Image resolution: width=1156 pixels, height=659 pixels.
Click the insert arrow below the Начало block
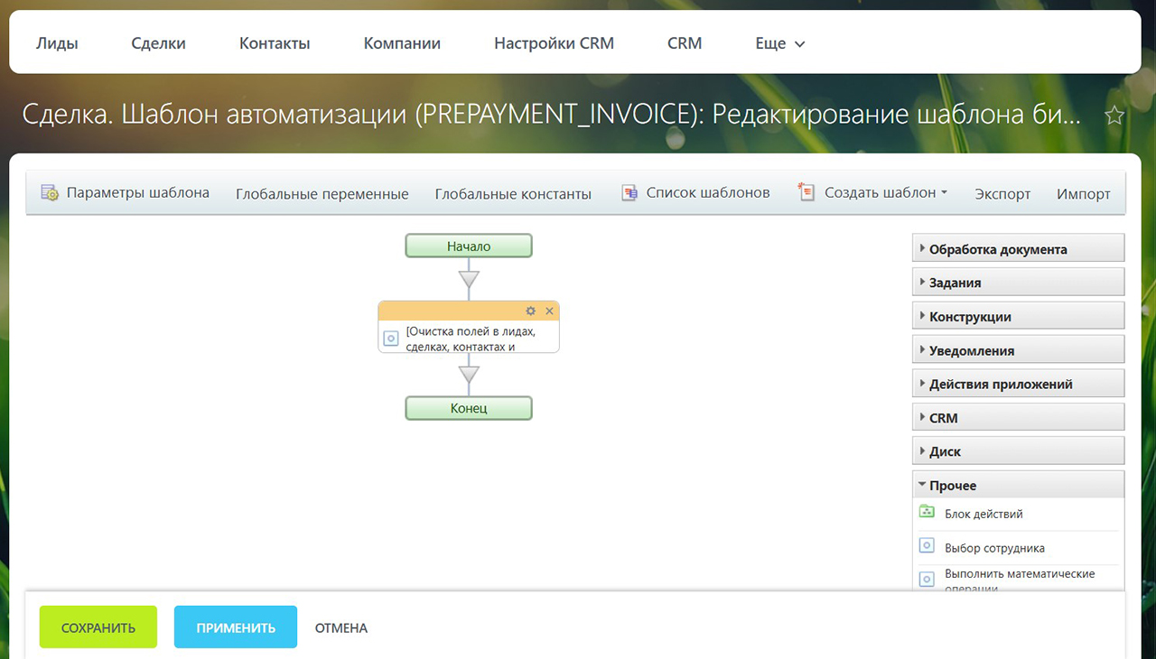tap(469, 279)
